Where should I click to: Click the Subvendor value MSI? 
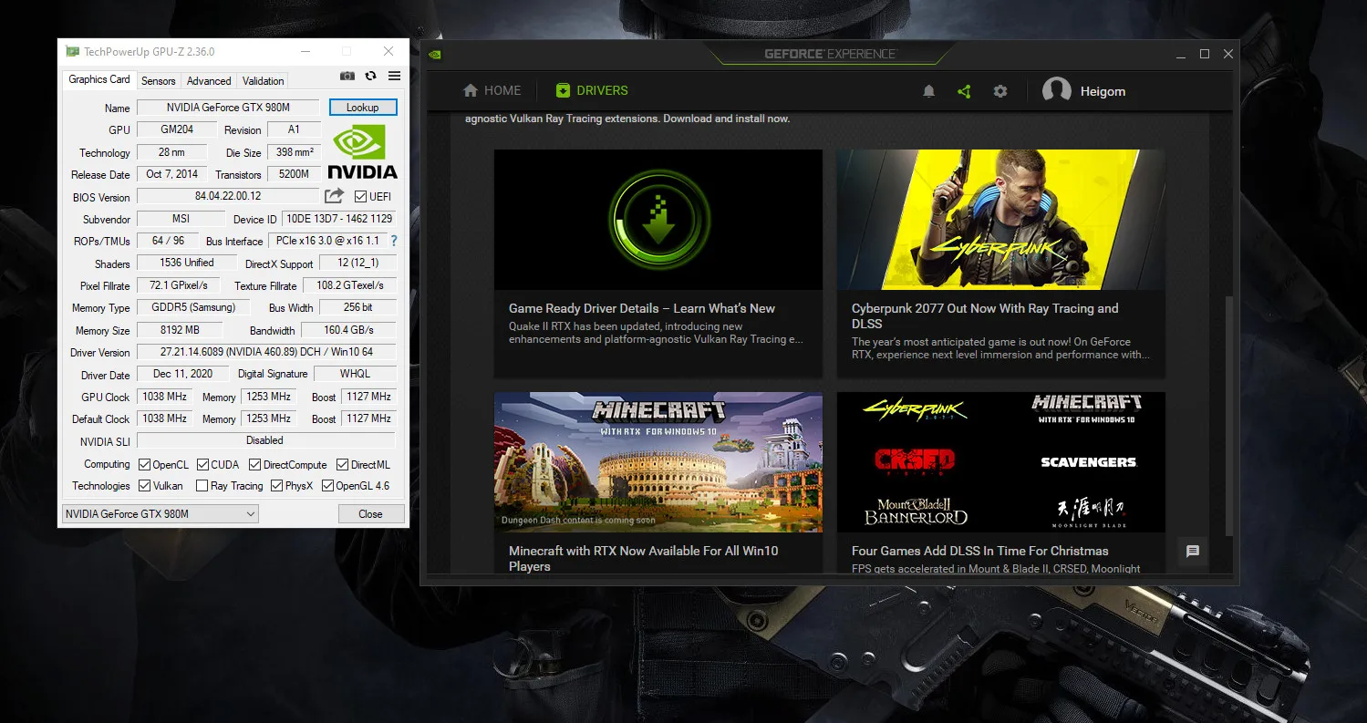click(x=181, y=219)
